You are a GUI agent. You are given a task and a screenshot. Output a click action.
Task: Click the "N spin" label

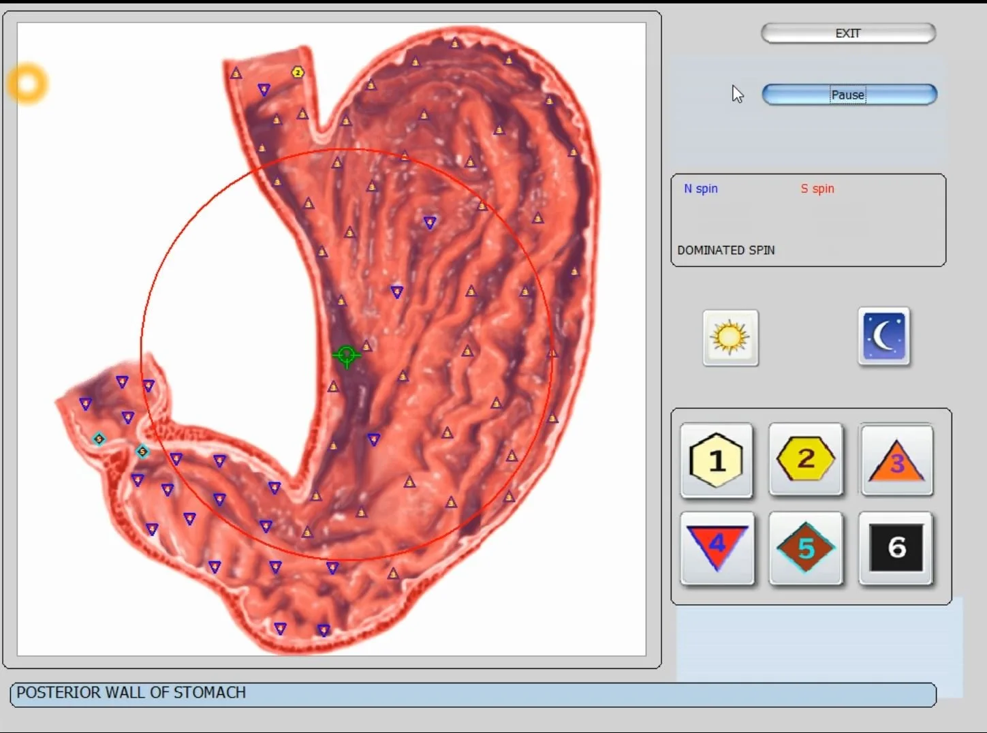click(x=701, y=189)
